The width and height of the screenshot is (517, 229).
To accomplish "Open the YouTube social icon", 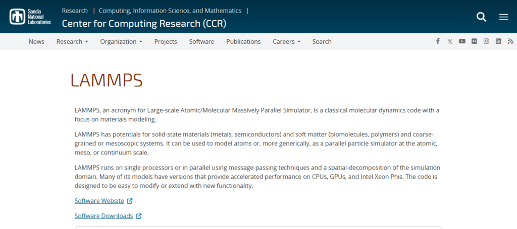I will point(462,41).
